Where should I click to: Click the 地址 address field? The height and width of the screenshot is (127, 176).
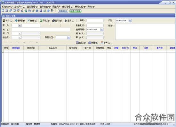(x=41, y=30)
